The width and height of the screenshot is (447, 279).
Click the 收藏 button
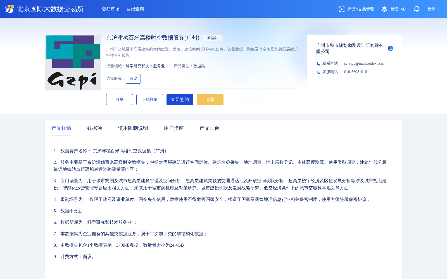click(210, 100)
